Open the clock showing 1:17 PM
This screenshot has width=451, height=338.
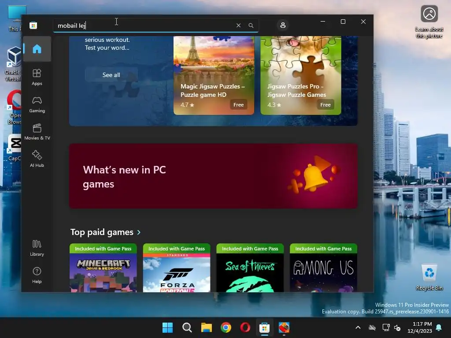(420, 327)
